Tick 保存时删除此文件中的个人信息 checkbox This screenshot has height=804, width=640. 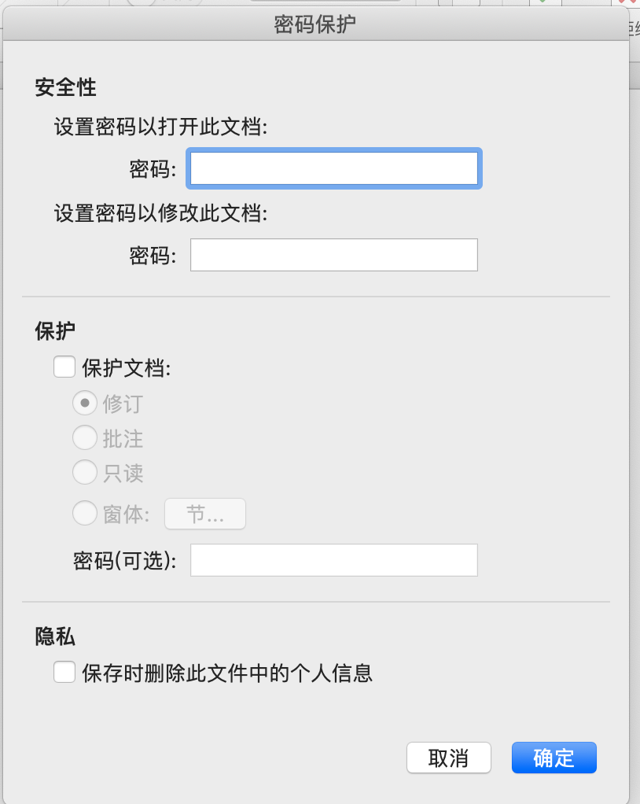[64, 672]
